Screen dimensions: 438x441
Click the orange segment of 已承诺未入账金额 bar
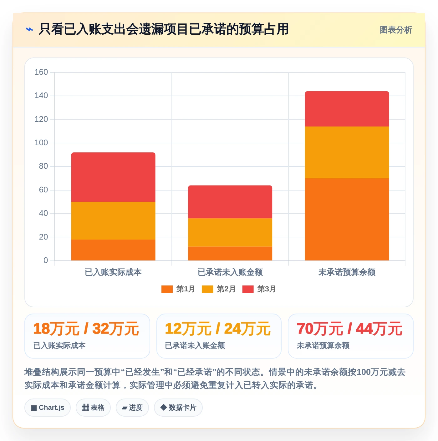tap(230, 254)
